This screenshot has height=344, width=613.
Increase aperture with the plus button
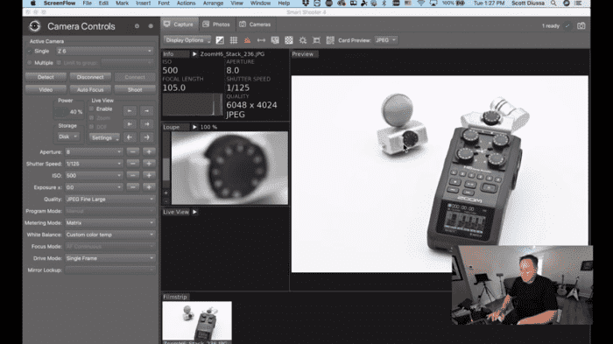tap(149, 151)
